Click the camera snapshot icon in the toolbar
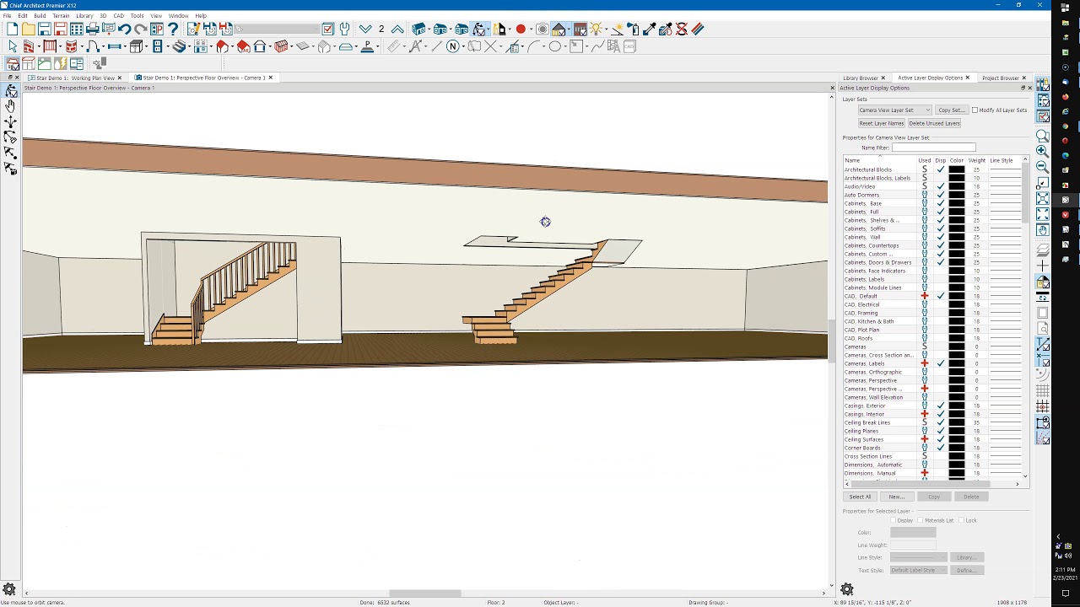 coord(543,30)
